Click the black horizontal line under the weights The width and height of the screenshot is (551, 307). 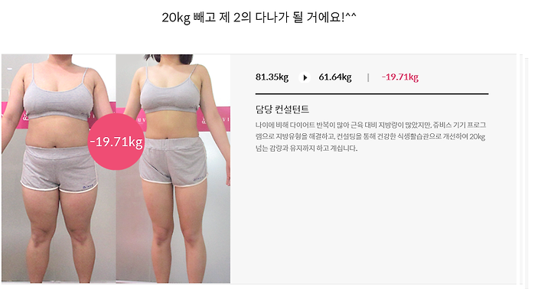tap(372, 94)
